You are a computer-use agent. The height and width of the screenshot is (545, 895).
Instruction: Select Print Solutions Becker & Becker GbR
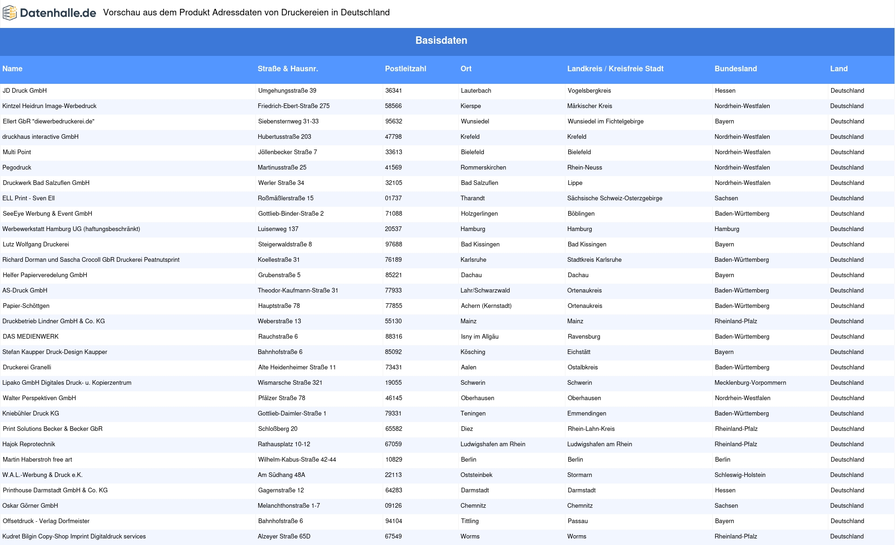53,429
